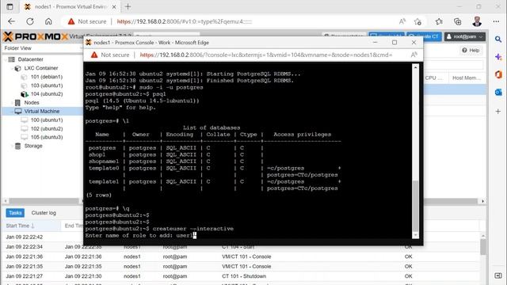Open Read aloud in console window
507x285 pixels.
click(414, 55)
